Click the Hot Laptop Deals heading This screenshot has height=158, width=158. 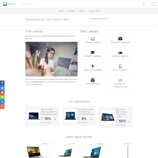click(79, 102)
